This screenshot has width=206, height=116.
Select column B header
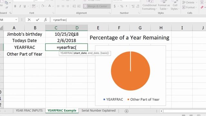click(x=35, y=28)
